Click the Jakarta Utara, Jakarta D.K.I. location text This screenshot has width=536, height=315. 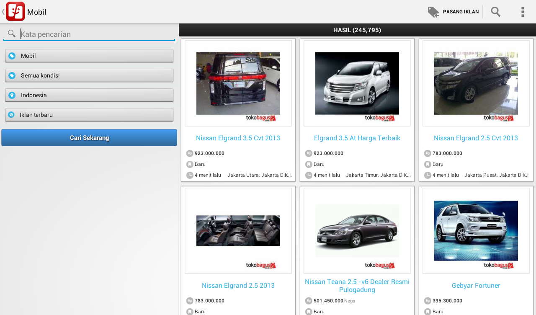pyautogui.click(x=260, y=175)
